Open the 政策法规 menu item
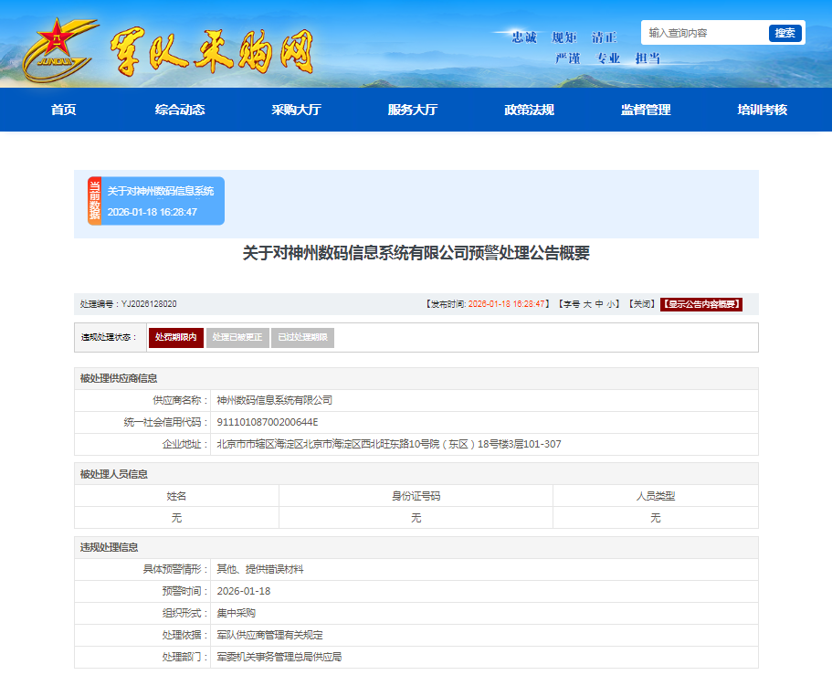Viewport: 832px width, 675px height. point(529,110)
